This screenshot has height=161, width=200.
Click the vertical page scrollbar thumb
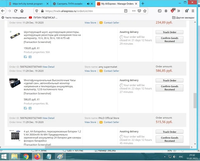195,101
